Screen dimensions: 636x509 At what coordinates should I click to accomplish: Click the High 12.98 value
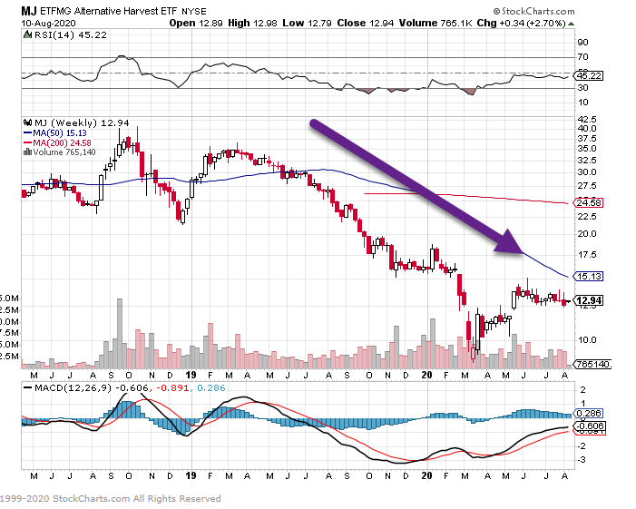(x=252, y=23)
